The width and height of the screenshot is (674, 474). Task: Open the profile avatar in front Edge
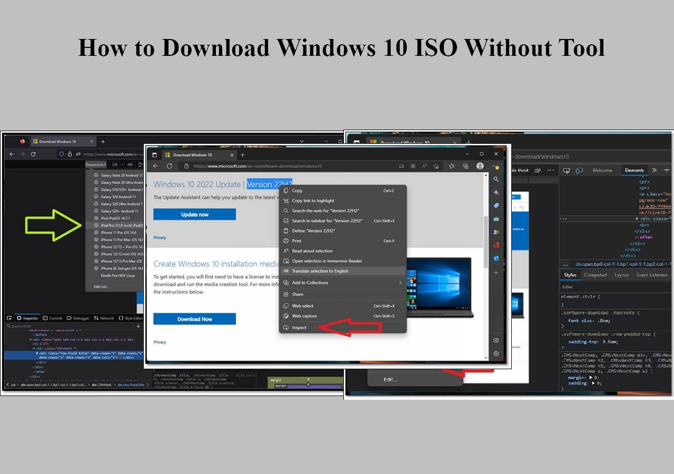pos(480,166)
